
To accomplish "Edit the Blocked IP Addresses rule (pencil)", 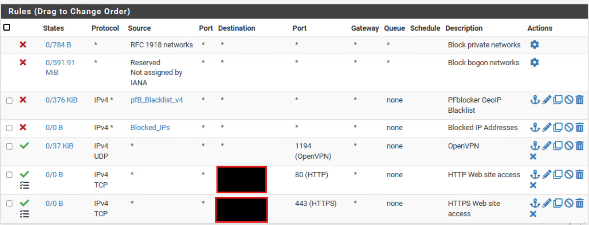I will coord(546,127).
